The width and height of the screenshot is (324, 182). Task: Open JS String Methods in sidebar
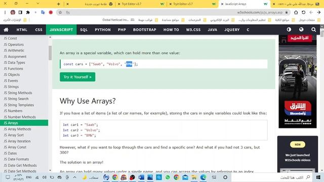coord(18,93)
